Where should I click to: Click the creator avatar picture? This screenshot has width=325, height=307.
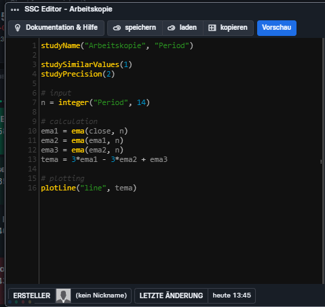[x=63, y=295]
